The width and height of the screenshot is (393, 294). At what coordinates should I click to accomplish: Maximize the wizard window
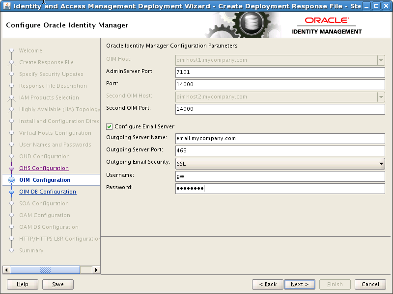click(376, 6)
